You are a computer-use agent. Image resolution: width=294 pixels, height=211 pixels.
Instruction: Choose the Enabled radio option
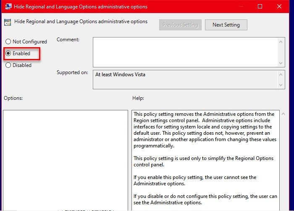point(8,53)
